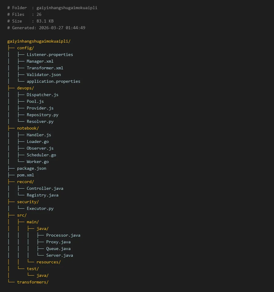Select the transformers/ folder
Image resolution: width=274 pixels, height=292 pixels.
[33, 282]
